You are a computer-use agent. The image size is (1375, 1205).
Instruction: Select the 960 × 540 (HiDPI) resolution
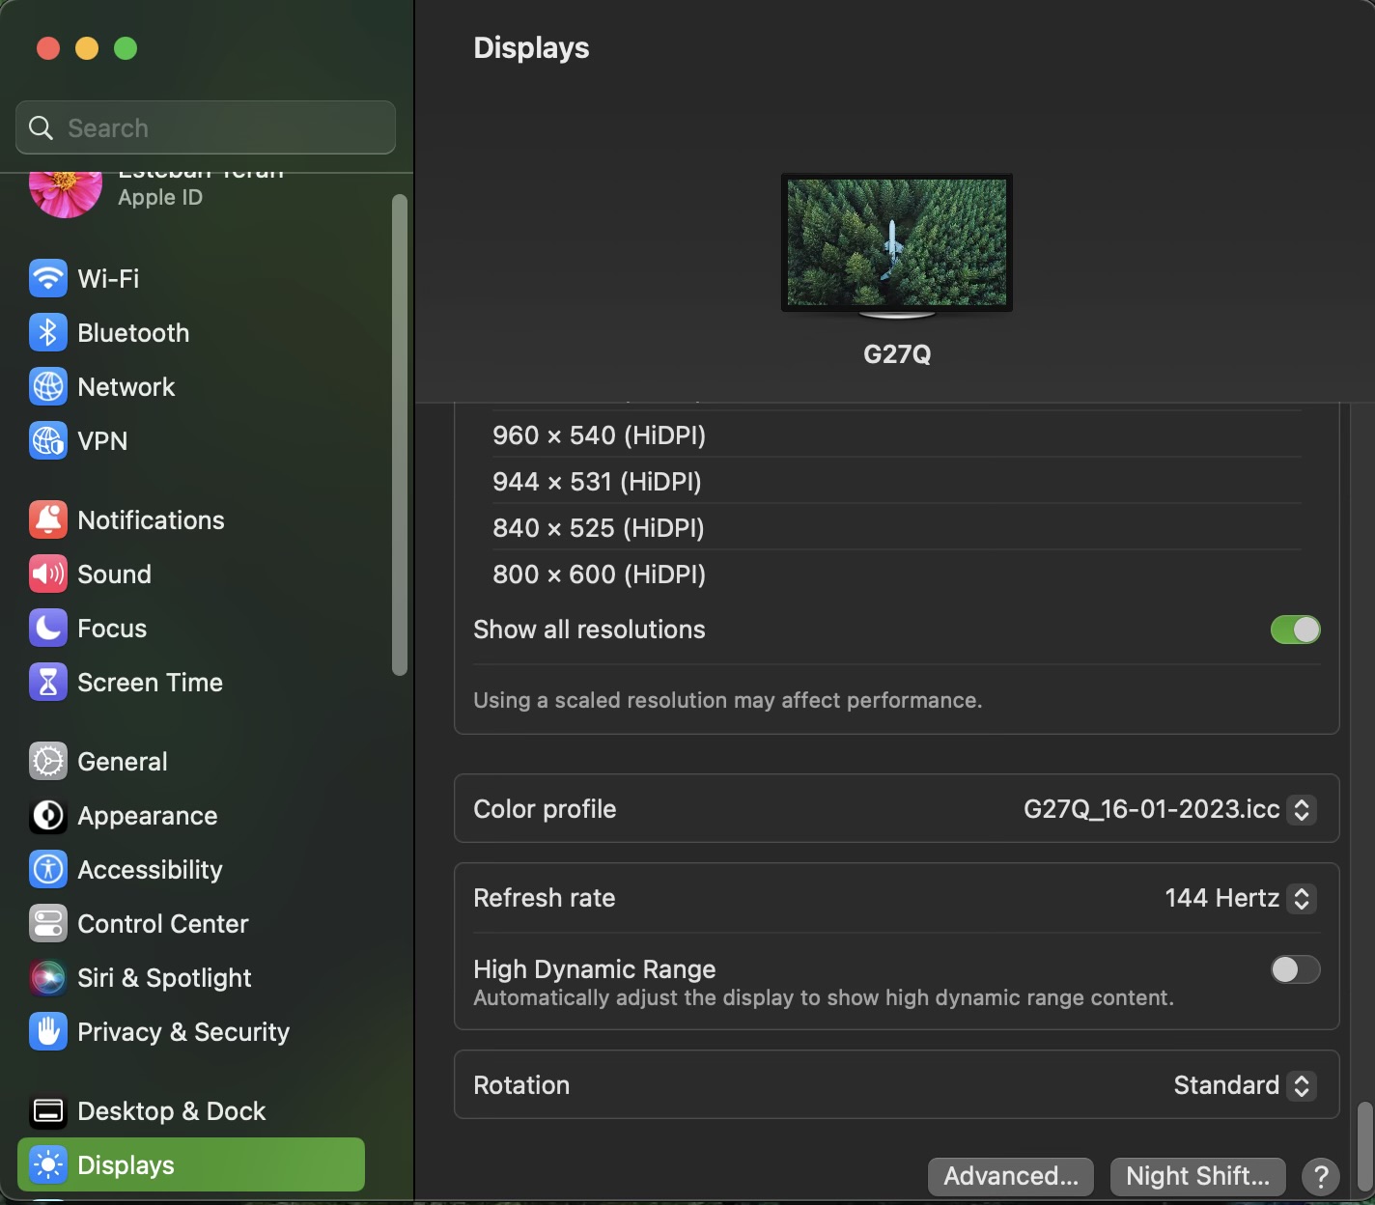[x=599, y=435]
